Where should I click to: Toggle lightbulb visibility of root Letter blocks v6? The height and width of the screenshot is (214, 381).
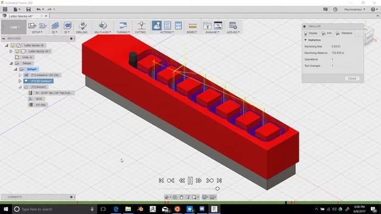coord(13,45)
